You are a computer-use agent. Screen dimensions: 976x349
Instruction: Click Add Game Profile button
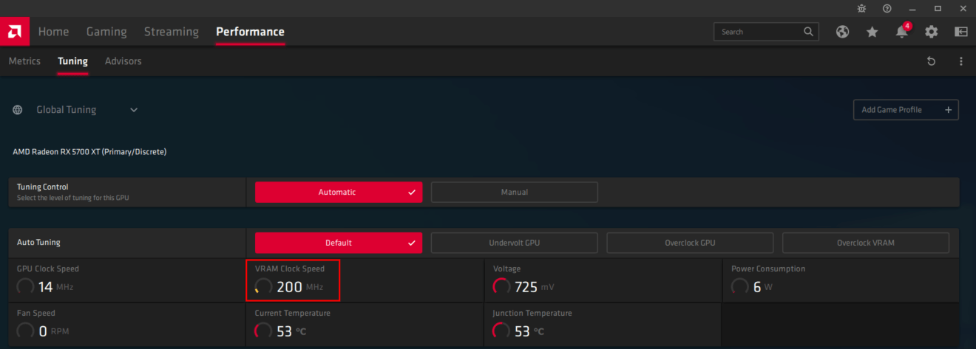click(x=906, y=110)
